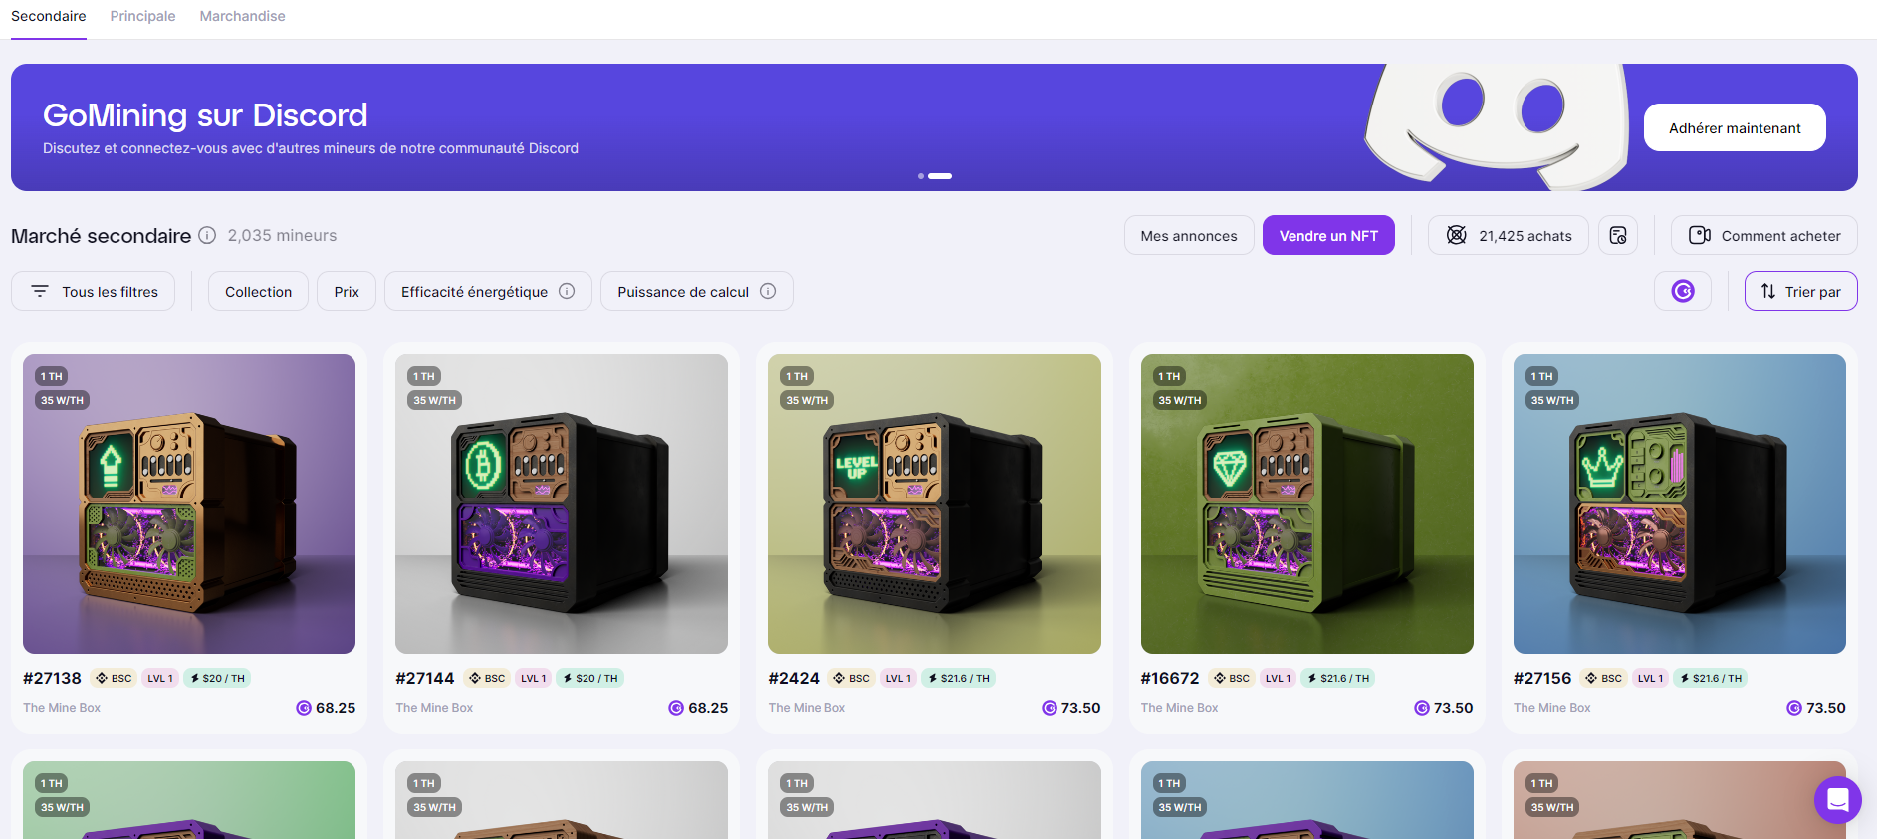The height and width of the screenshot is (839, 1877).
Task: Expand the Prix filter dropdown
Action: click(347, 292)
